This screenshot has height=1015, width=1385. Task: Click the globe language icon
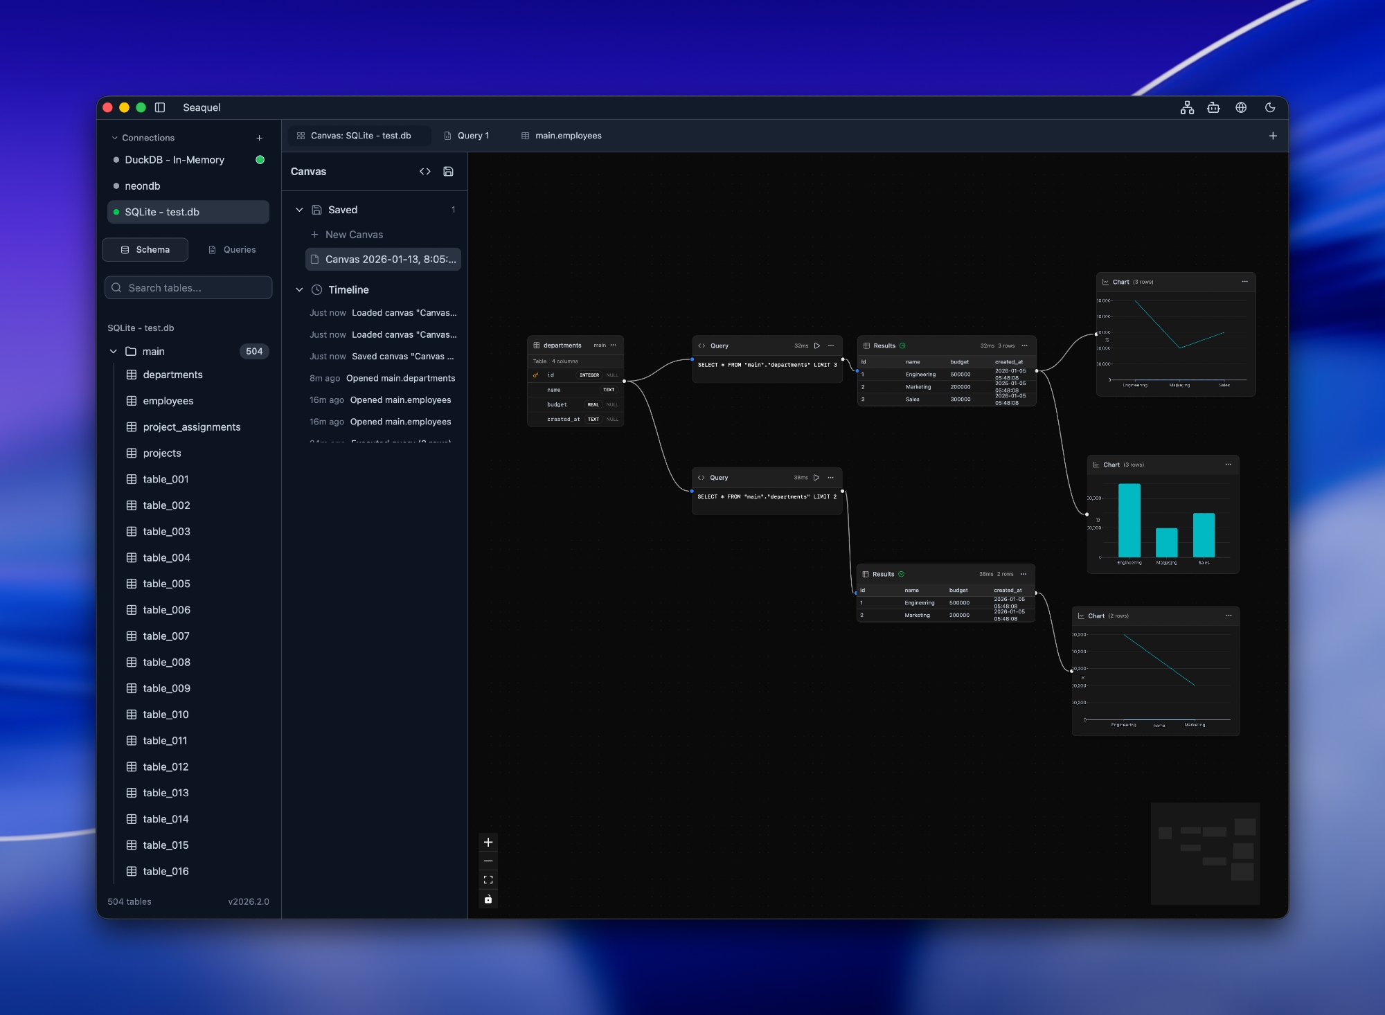(1241, 107)
